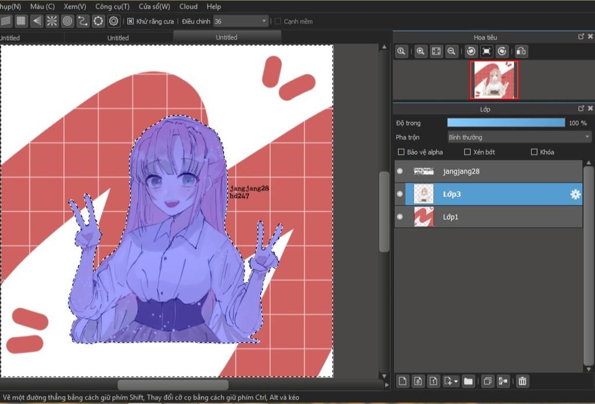Select the parallel lines snap icon
The width and height of the screenshot is (595, 404).
[x=6, y=21]
